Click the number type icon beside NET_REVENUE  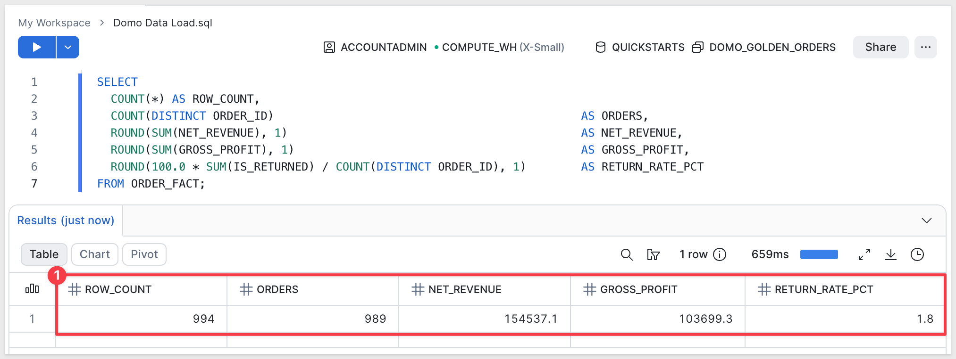(418, 289)
